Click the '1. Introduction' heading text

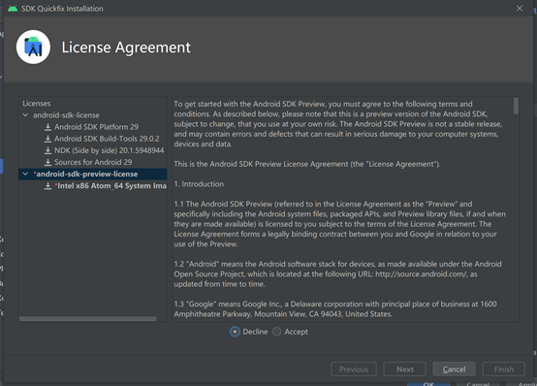(199, 184)
